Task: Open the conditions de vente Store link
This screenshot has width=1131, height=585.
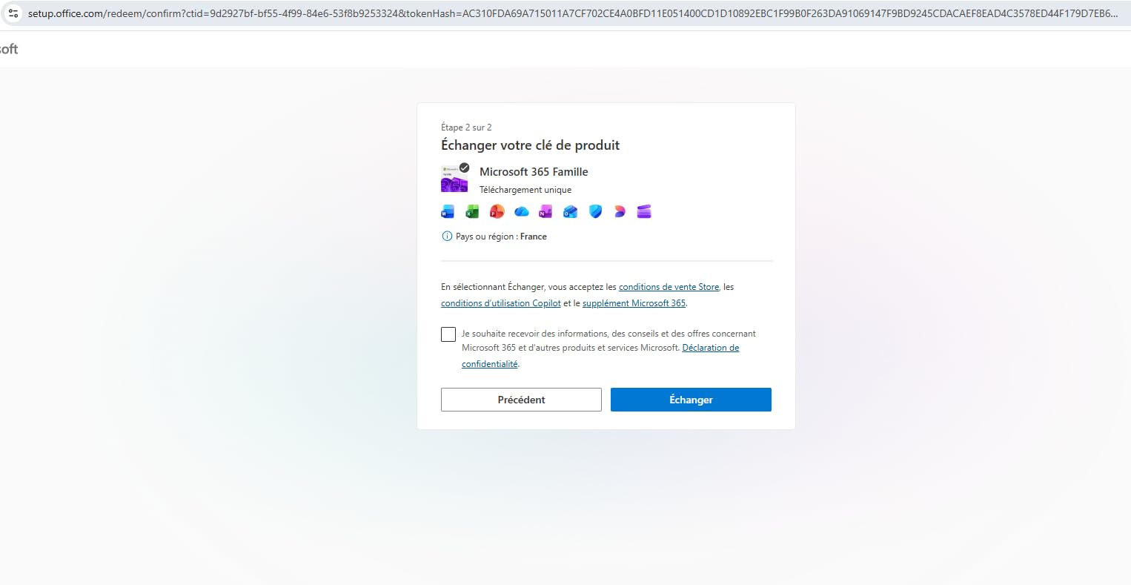Action: (669, 287)
